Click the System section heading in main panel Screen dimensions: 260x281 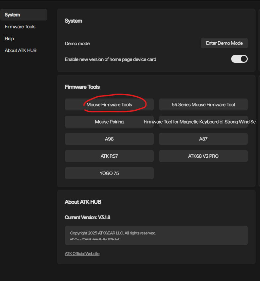74,21
